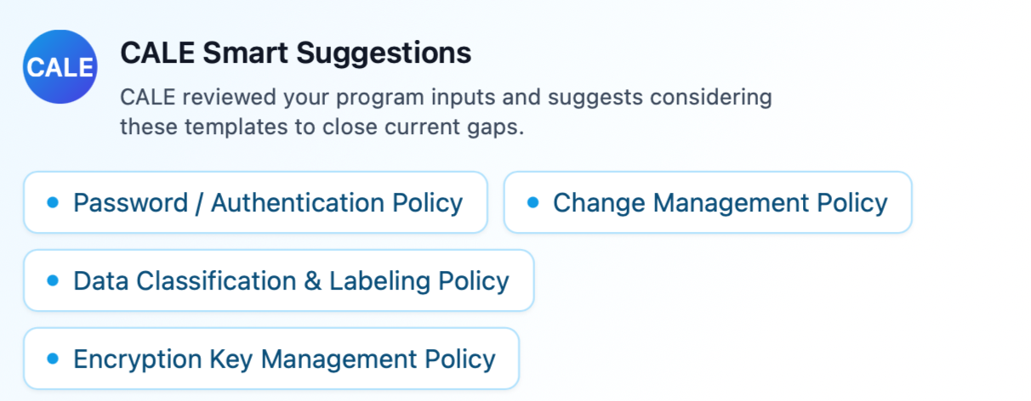Click the dot beside Encryption Key Management Policy
The width and height of the screenshot is (1031, 401).
click(x=53, y=359)
